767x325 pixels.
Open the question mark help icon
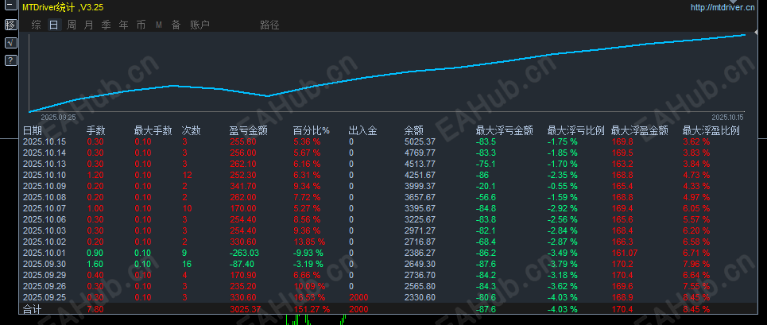[11, 60]
